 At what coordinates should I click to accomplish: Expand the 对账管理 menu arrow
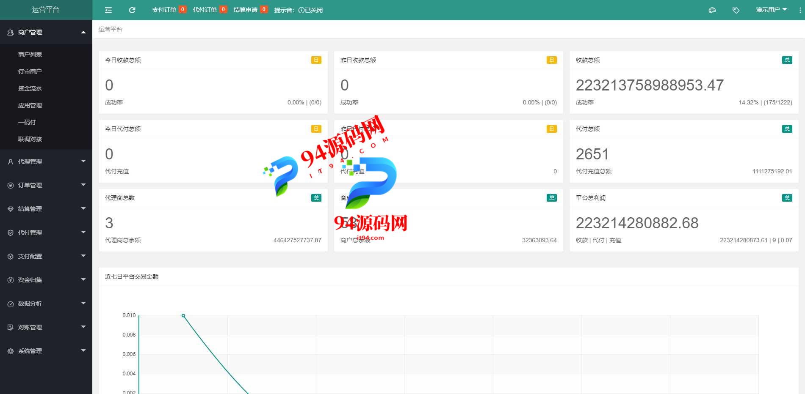click(83, 327)
